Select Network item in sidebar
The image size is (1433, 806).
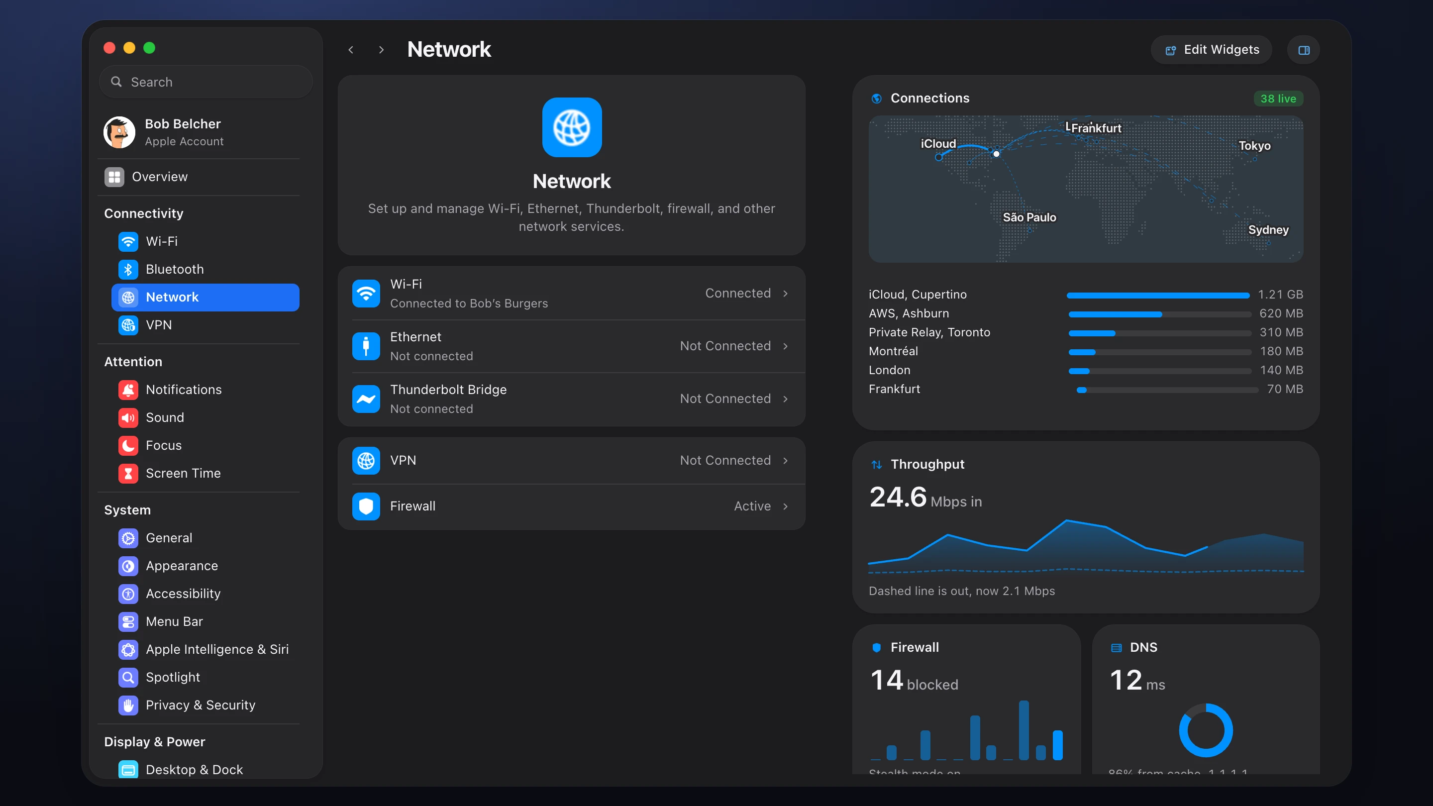(x=205, y=297)
